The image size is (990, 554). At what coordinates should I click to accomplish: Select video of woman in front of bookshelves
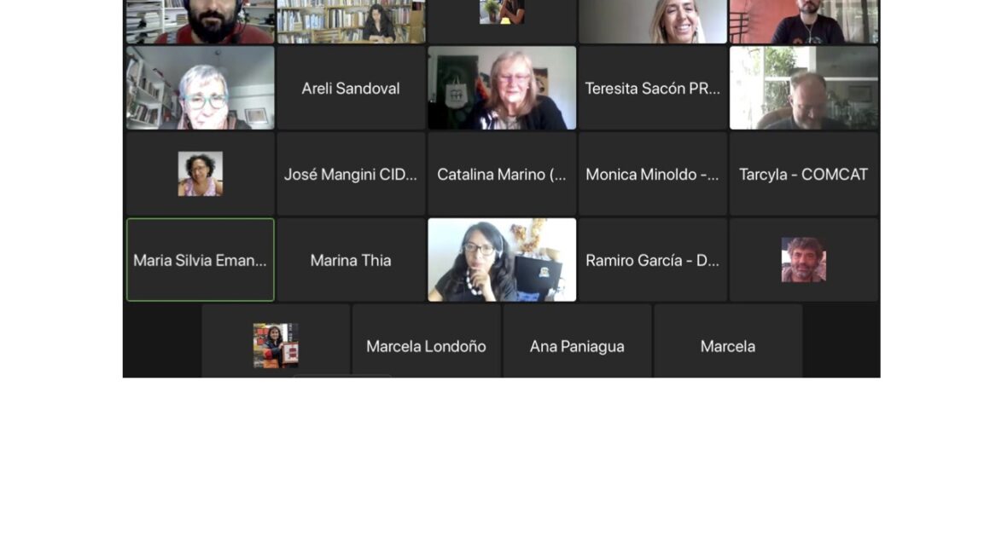(351, 21)
